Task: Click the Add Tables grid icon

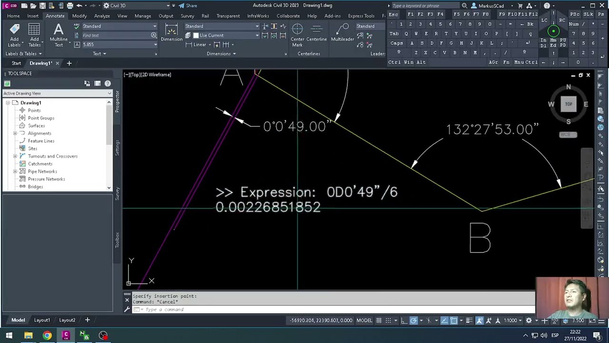Action: click(x=35, y=30)
